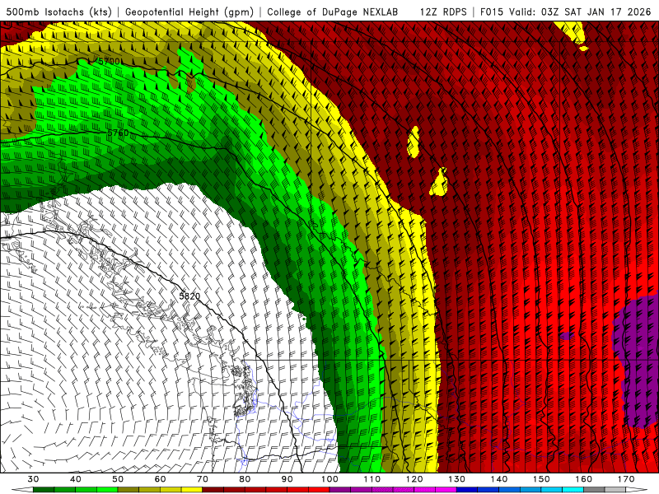Click the 50 value on the color scale
This screenshot has width=659, height=494.
[118, 479]
